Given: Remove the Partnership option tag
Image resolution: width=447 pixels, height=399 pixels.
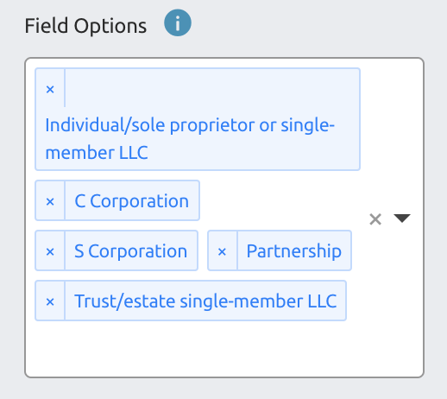Looking at the screenshot, I should click(x=222, y=251).
